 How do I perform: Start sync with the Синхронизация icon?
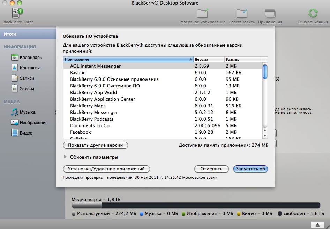coord(313,13)
